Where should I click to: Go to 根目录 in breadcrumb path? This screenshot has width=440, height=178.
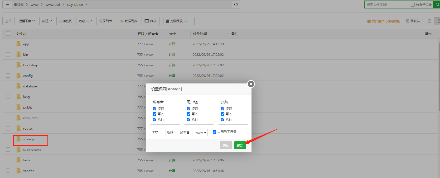pyautogui.click(x=19, y=4)
